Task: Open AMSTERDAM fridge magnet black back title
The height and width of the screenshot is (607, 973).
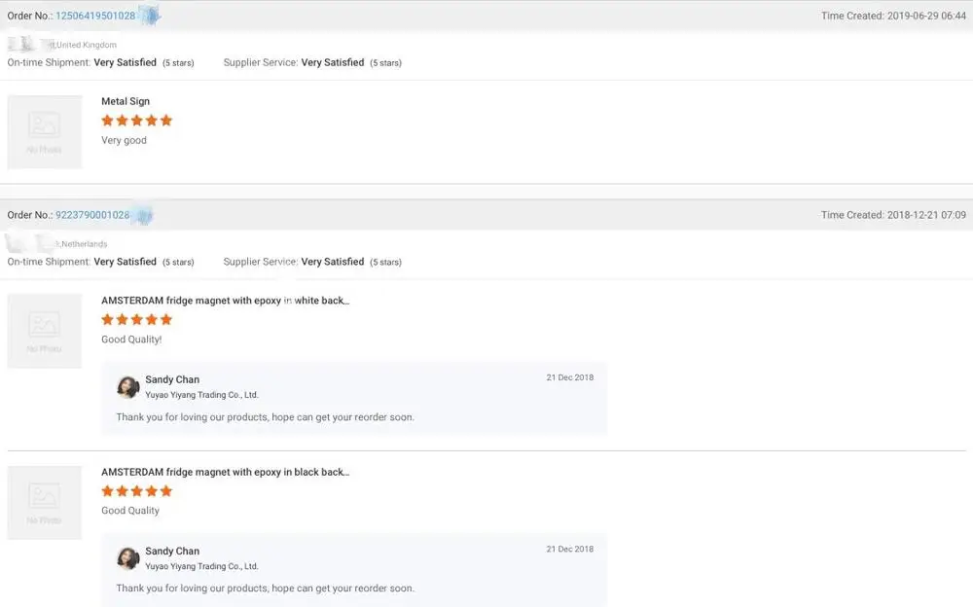Action: click(225, 472)
